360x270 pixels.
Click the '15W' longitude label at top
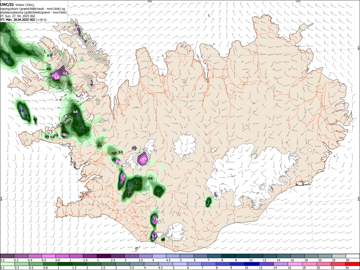pyautogui.click(x=298, y=1)
